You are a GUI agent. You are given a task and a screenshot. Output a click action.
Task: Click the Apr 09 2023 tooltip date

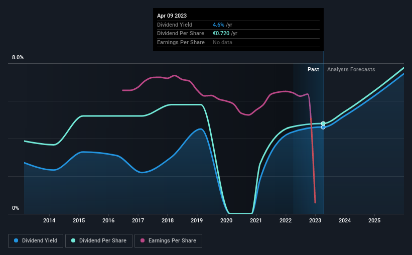pos(172,16)
